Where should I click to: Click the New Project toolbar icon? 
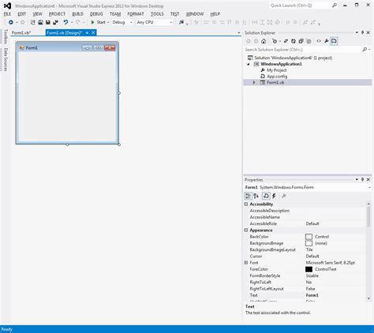click(32, 22)
